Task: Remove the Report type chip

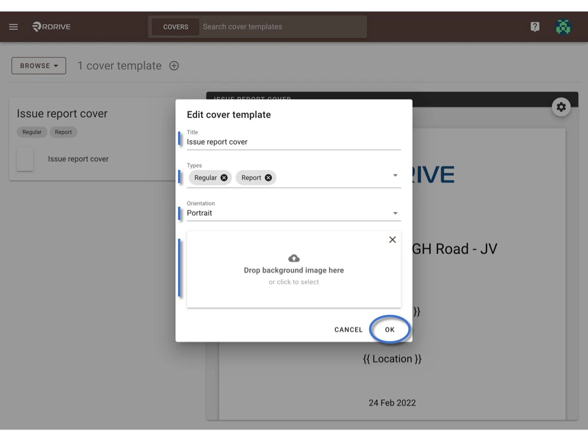Action: pyautogui.click(x=268, y=177)
